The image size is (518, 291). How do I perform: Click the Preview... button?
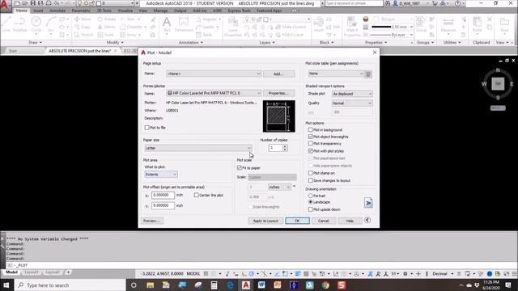(152, 221)
